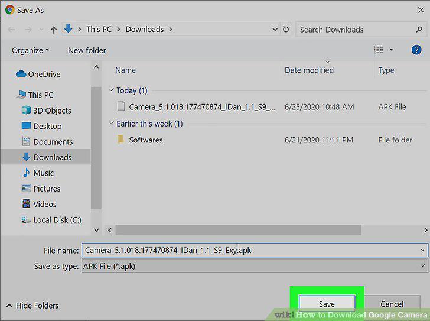Click the Softwares folder icon
This screenshot has height=321, width=430.
[120, 139]
